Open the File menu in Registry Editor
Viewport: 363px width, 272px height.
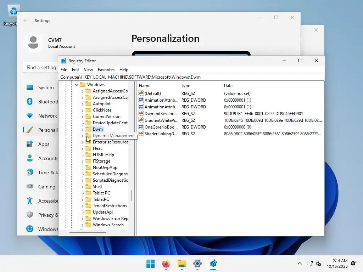click(x=64, y=70)
